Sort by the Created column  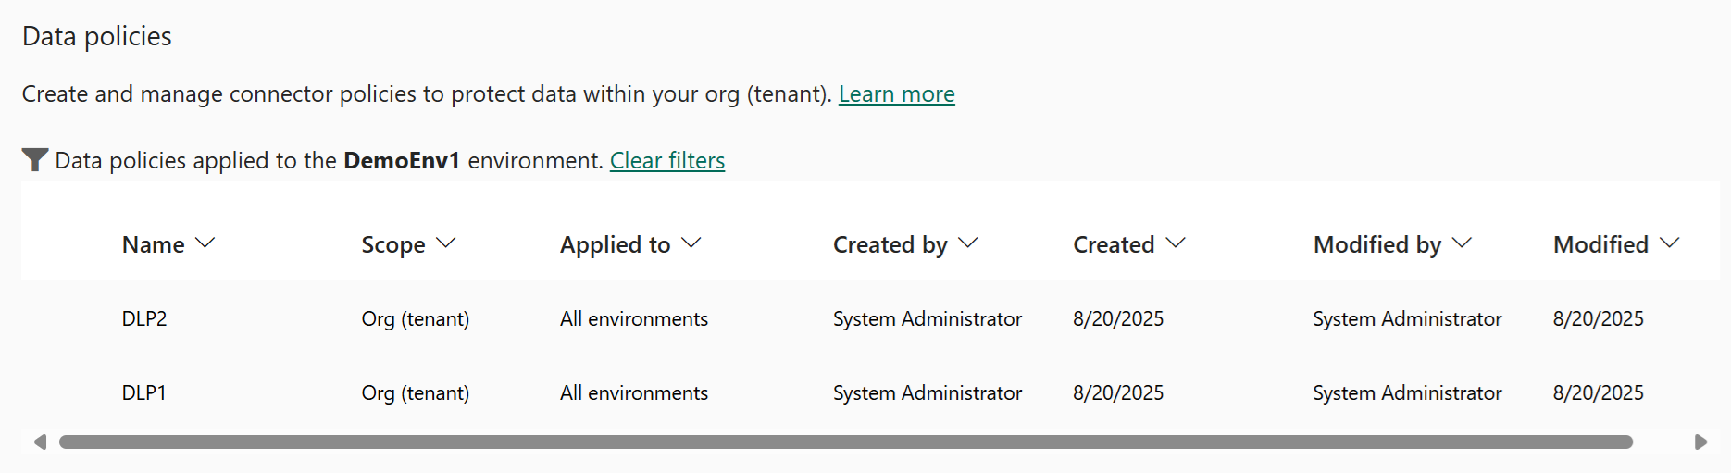point(1128,244)
